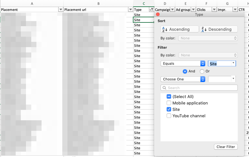Select the Or radio button
The width and height of the screenshot is (249, 157).
pyautogui.click(x=202, y=71)
